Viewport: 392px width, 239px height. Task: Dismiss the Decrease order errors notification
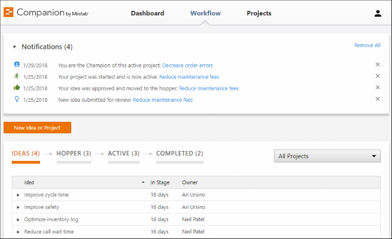pos(378,65)
